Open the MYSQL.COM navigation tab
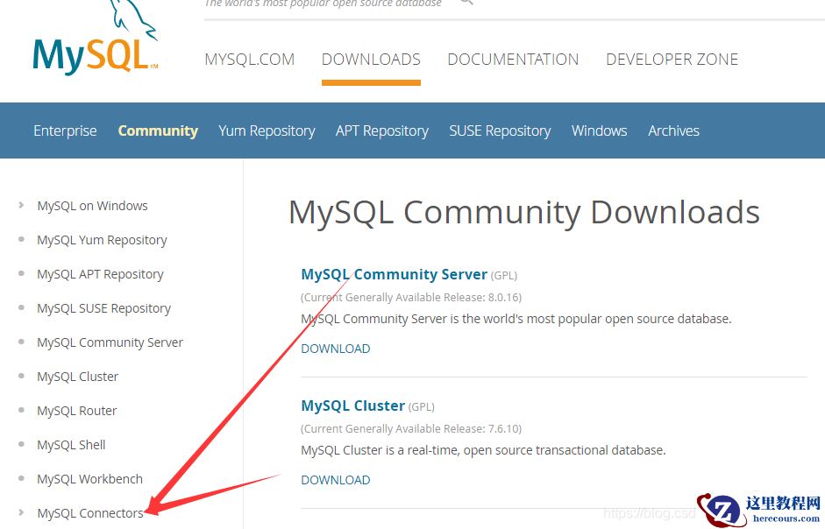This screenshot has width=825, height=529. click(x=249, y=59)
